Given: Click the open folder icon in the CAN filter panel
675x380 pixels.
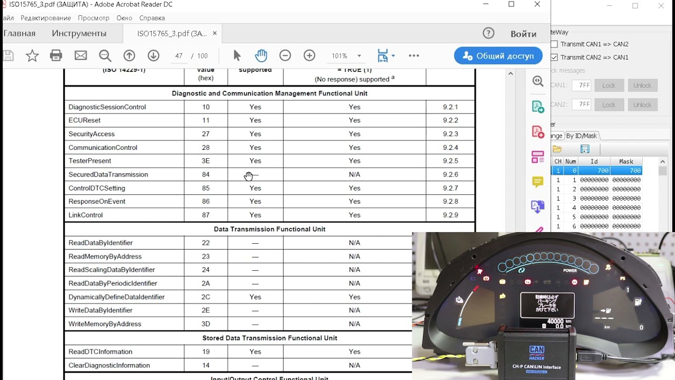Looking at the screenshot, I should (x=557, y=149).
